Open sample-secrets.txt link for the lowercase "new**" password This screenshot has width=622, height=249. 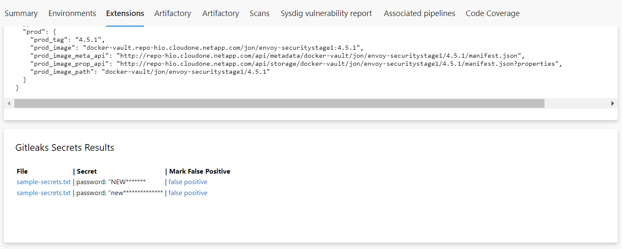[x=44, y=193]
